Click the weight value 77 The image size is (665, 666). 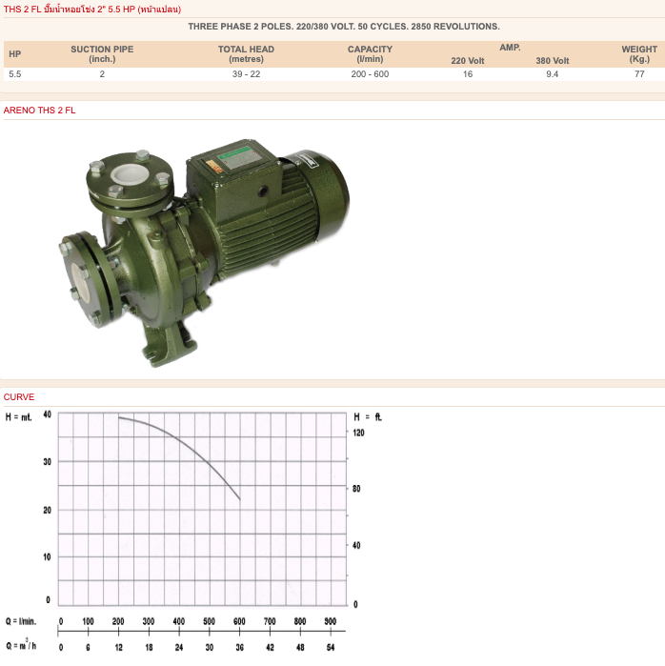(639, 74)
